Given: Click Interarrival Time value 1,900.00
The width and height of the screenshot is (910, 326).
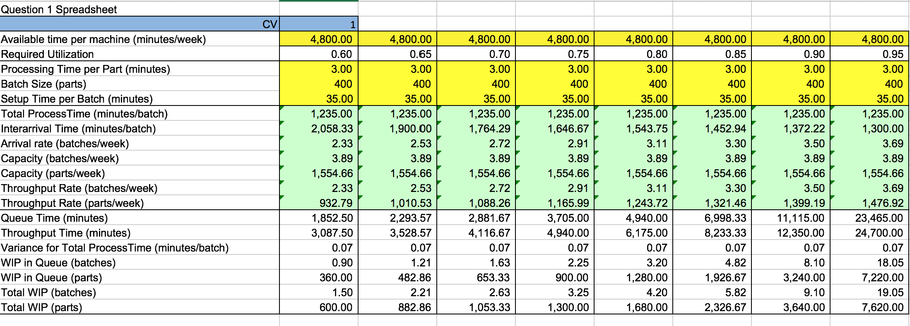Looking at the screenshot, I should pos(411,129).
